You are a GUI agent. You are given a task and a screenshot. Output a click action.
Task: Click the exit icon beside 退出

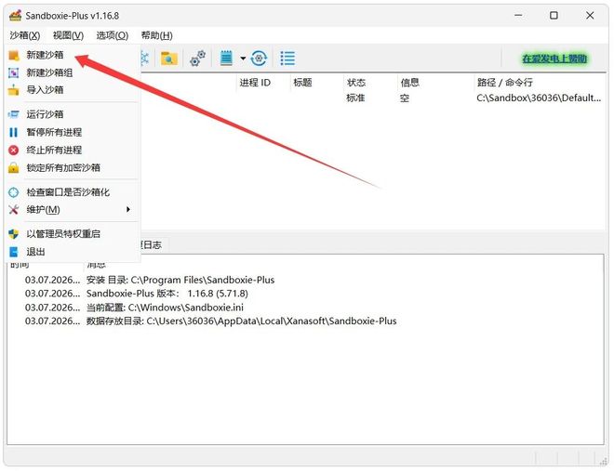pyautogui.click(x=14, y=252)
